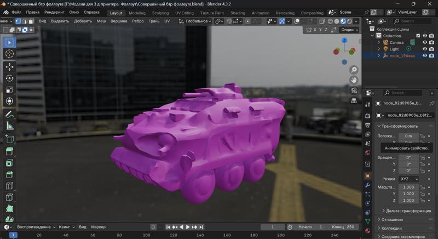Image resolution: width=438 pixels, height=239 pixels.
Task: Open the World properties tab
Action: (367, 152)
